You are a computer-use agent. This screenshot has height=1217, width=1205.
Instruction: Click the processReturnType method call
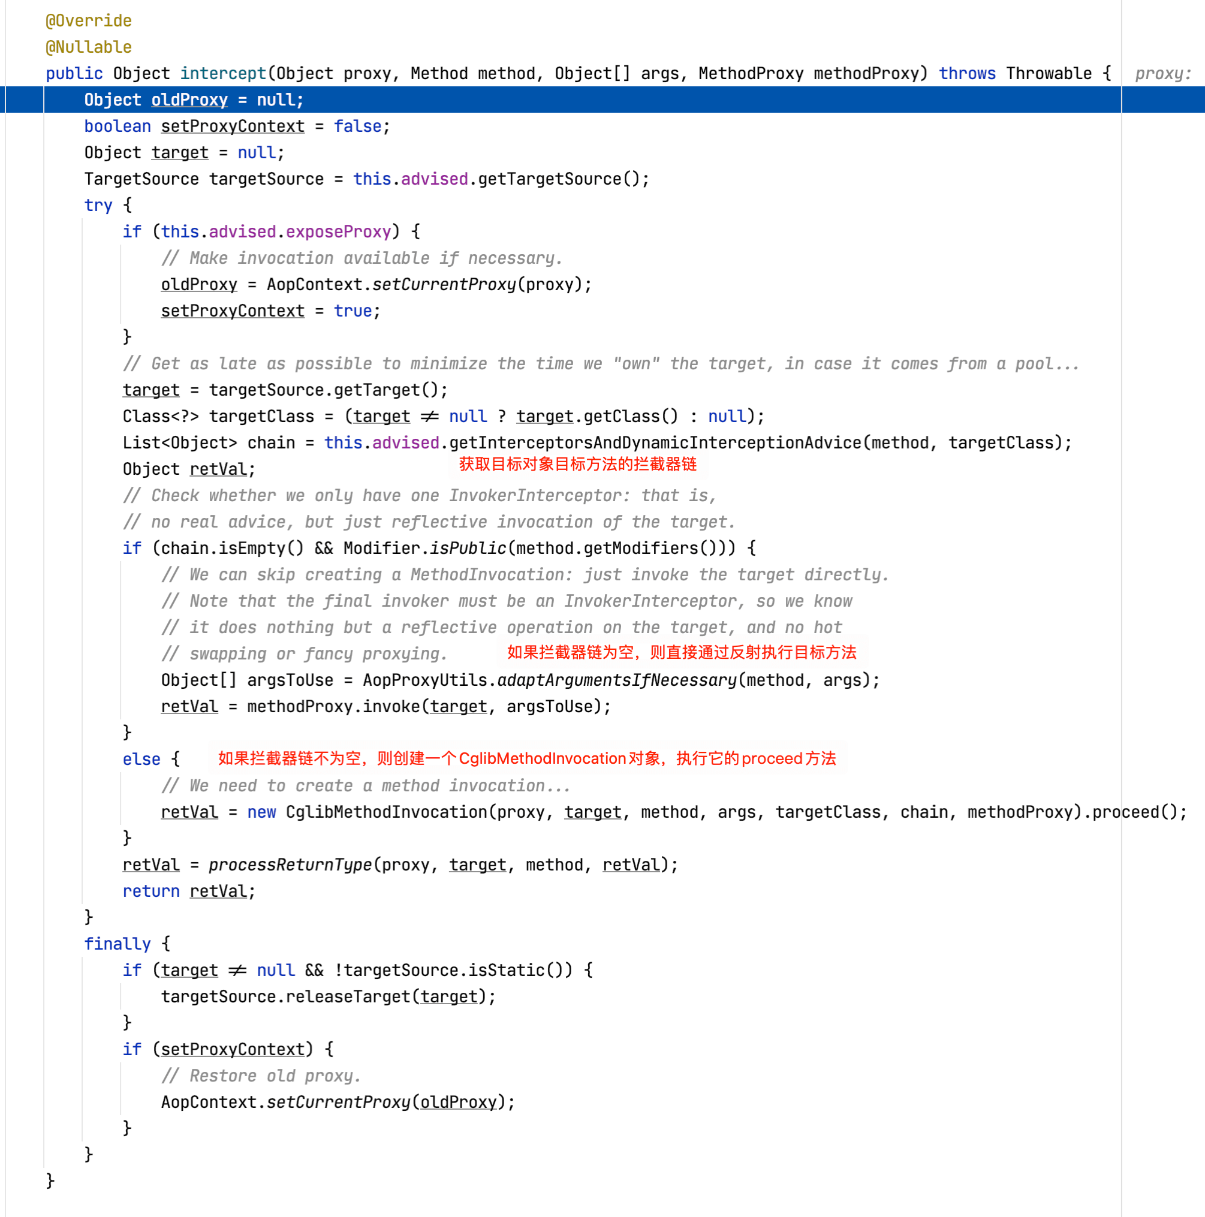click(x=290, y=865)
